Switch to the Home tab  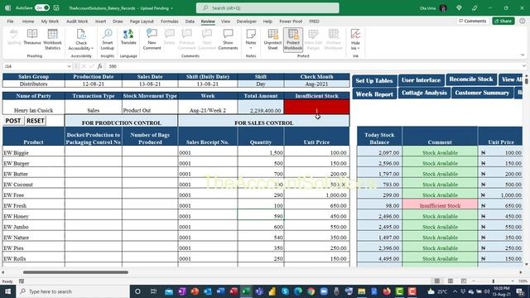[28, 22]
